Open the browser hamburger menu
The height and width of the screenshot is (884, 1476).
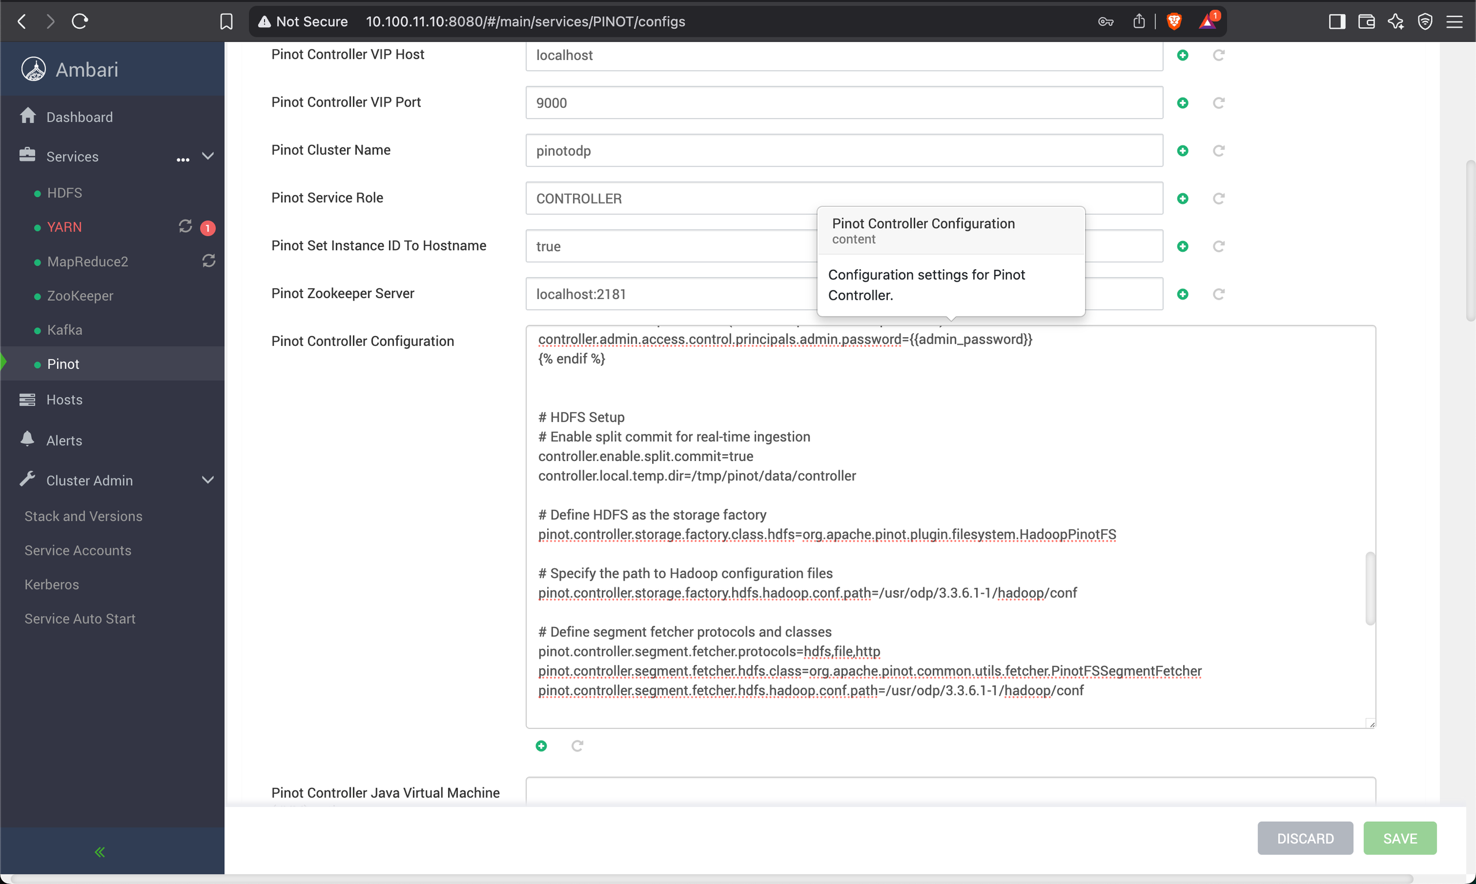point(1455,22)
